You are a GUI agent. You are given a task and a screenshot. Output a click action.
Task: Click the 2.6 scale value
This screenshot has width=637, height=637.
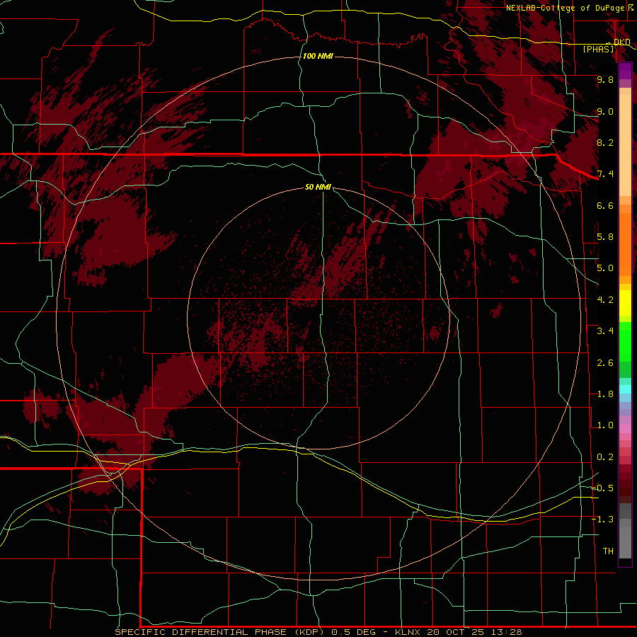click(x=605, y=363)
